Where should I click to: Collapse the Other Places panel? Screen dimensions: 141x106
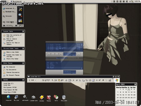click(x=23, y=63)
